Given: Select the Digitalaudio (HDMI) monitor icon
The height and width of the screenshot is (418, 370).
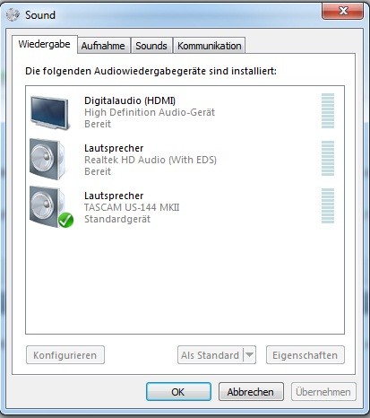Looking at the screenshot, I should [x=50, y=112].
